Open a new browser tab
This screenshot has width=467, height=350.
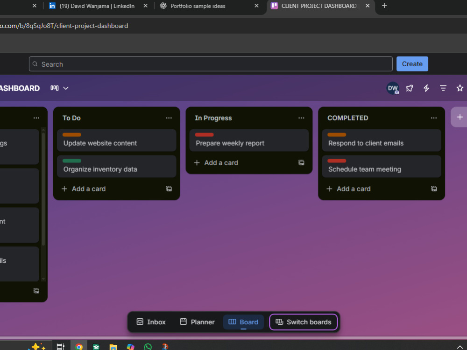click(x=384, y=6)
